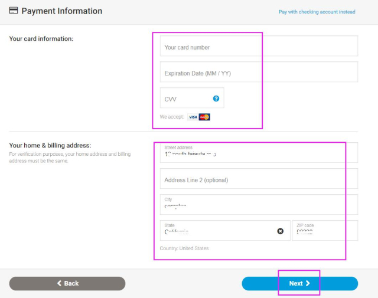The width and height of the screenshot is (378, 298).
Task: Open the CVV help question mark icon
Action: click(x=216, y=99)
